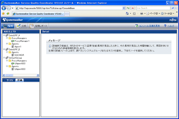
Task: Click the Add to Favorites icon
Action: point(8,13)
